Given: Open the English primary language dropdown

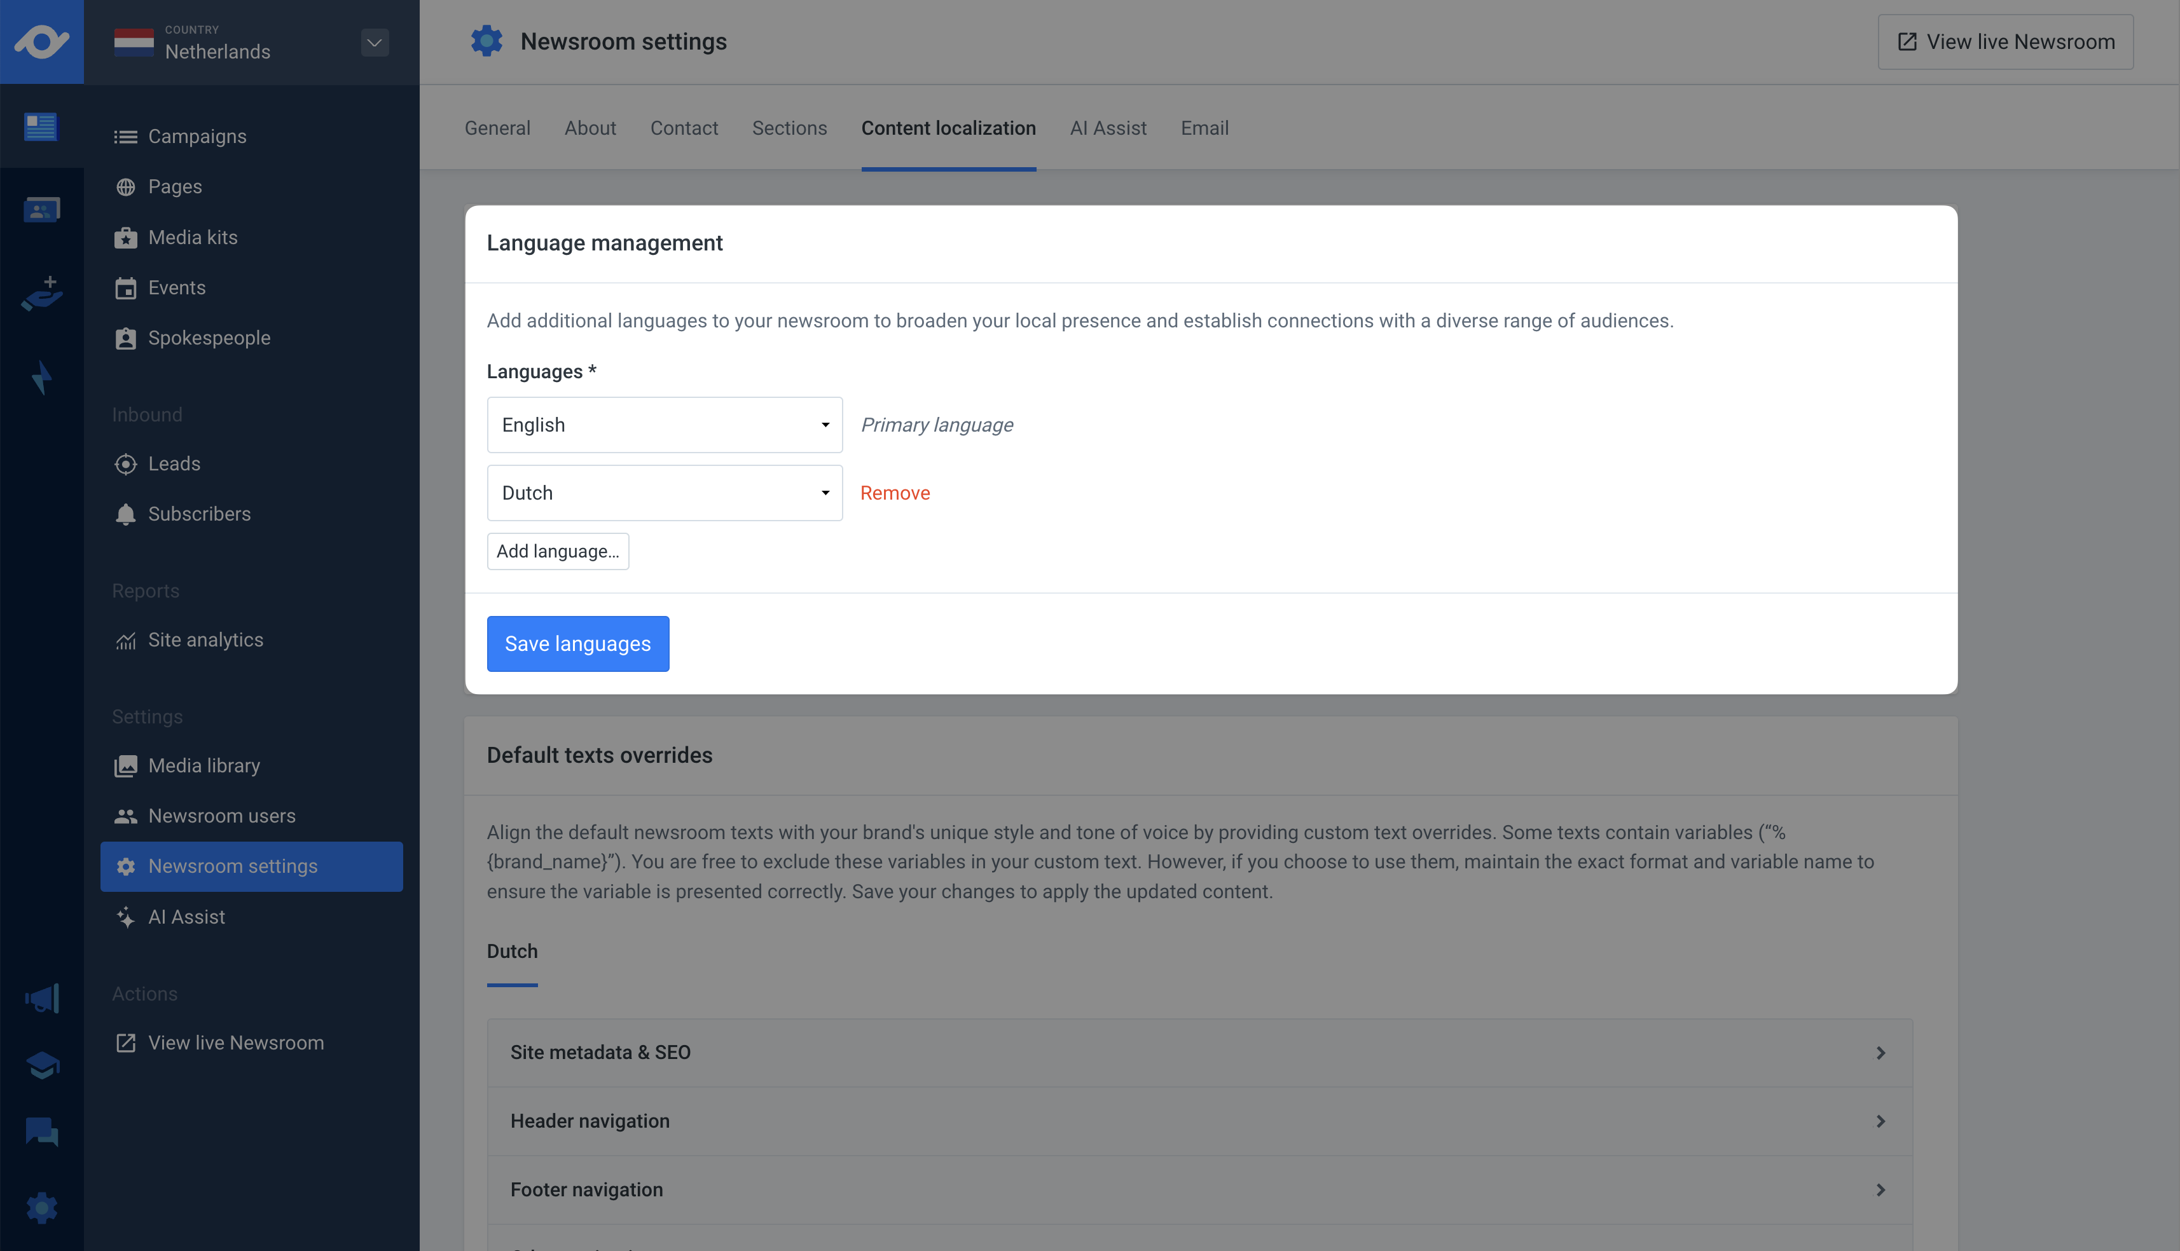Looking at the screenshot, I should click(x=664, y=425).
